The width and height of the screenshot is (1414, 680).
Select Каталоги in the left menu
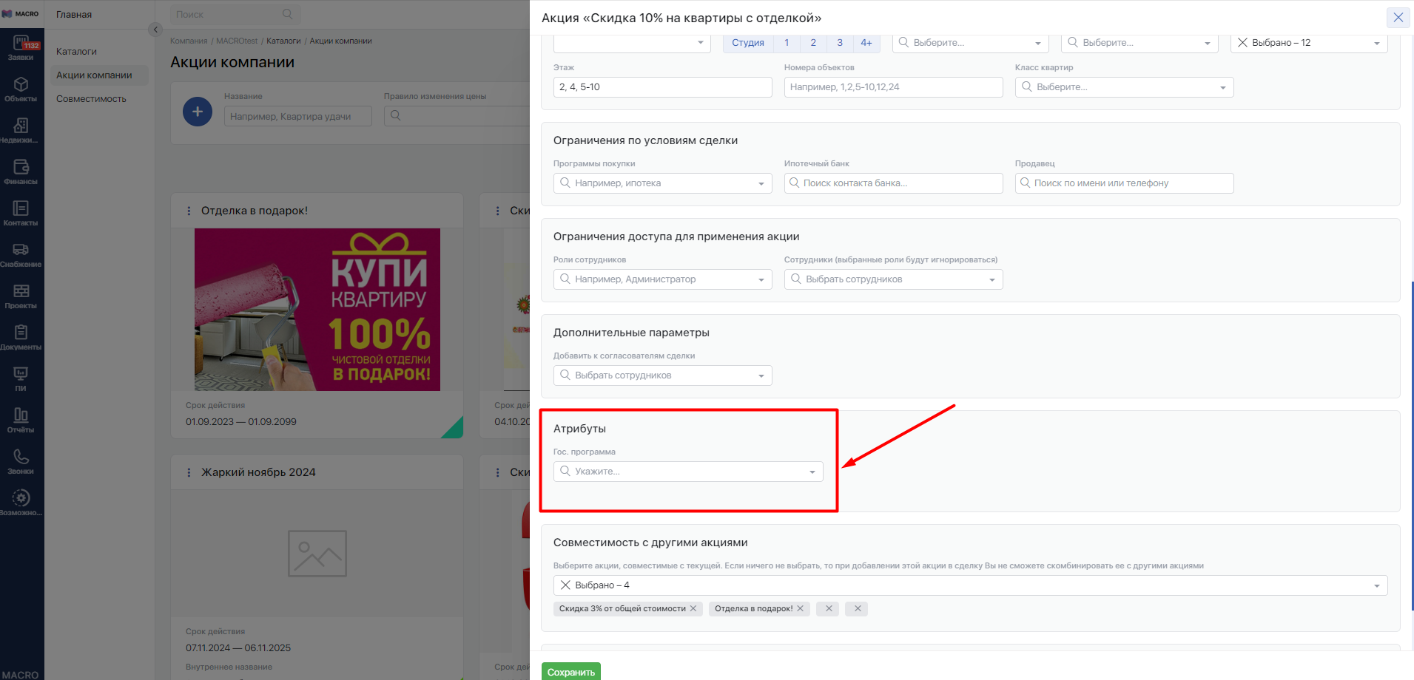76,52
